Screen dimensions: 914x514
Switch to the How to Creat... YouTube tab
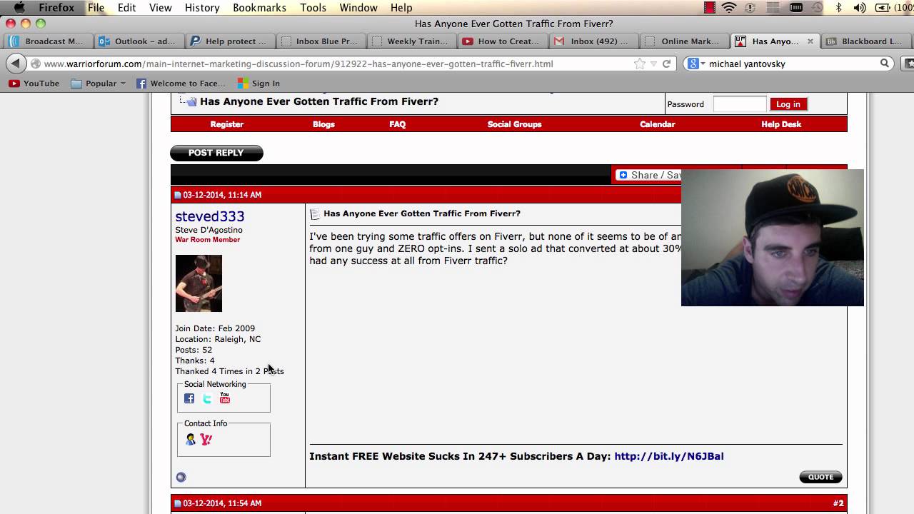pos(503,41)
